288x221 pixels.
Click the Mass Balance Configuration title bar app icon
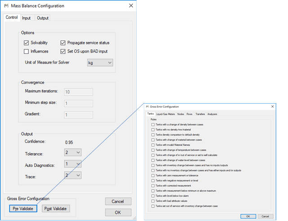click(x=6, y=6)
